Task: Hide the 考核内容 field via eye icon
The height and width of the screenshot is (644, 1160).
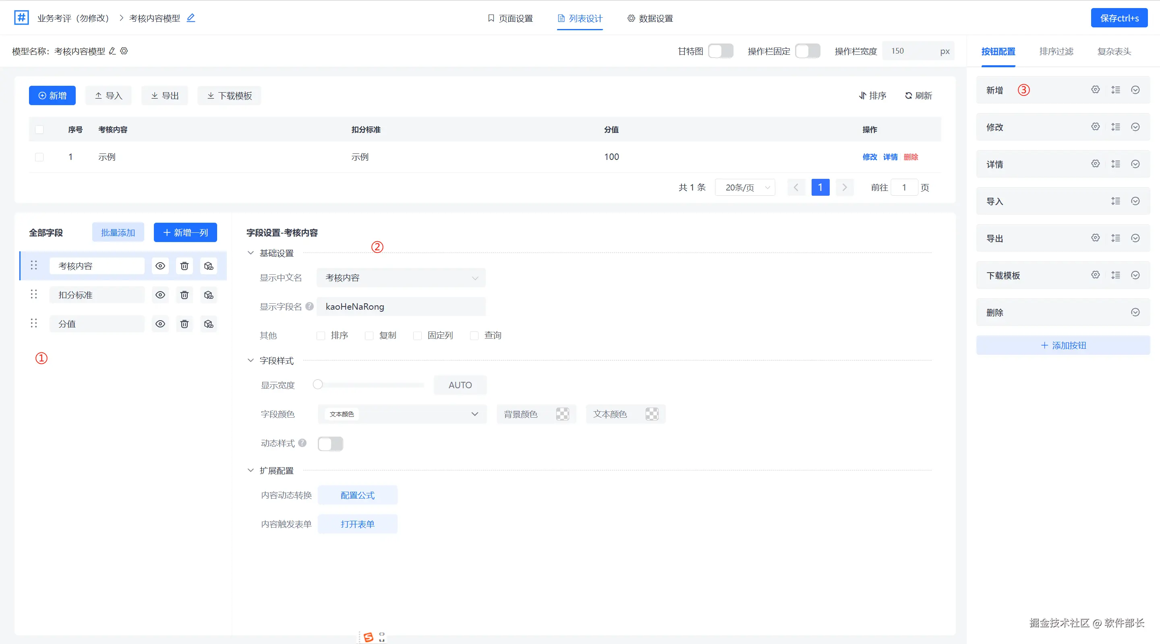Action: coord(160,266)
